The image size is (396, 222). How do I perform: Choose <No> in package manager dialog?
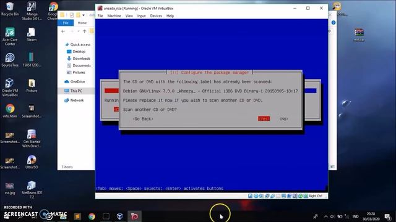coord(283,118)
